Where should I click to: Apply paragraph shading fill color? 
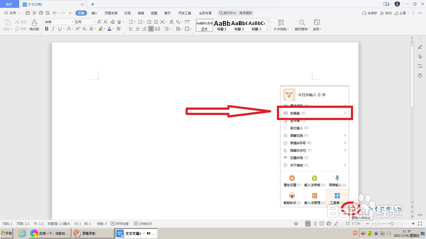[178, 29]
